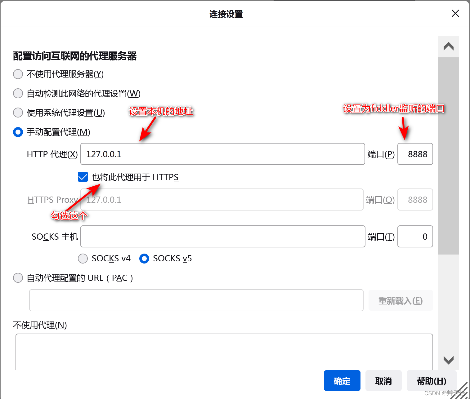
Task: Click the 端口(T) label
Action: tap(381, 237)
